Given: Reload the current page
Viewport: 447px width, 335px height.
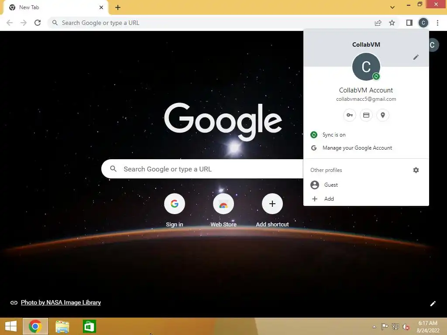Looking at the screenshot, I should tap(38, 23).
